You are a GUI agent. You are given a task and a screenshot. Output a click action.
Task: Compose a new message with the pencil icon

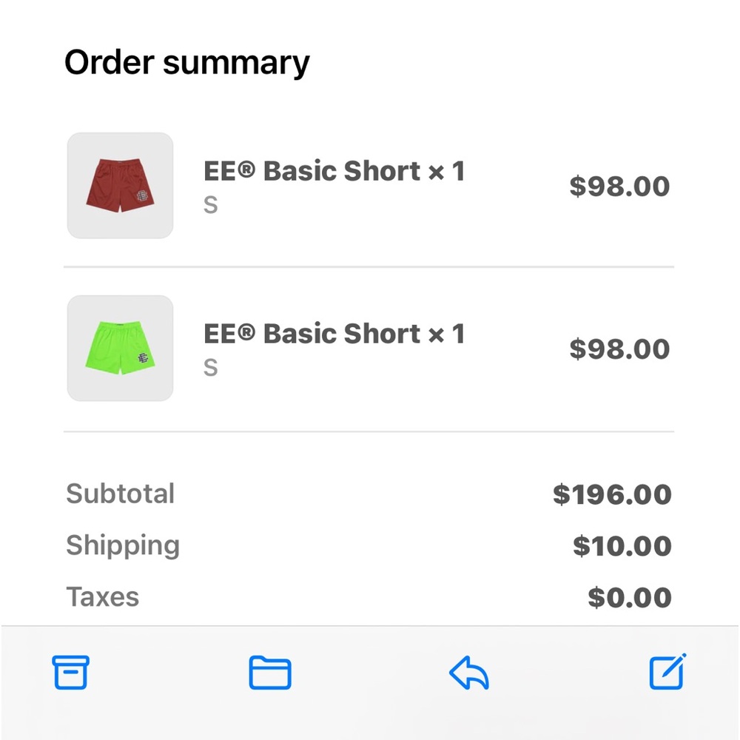pyautogui.click(x=667, y=672)
